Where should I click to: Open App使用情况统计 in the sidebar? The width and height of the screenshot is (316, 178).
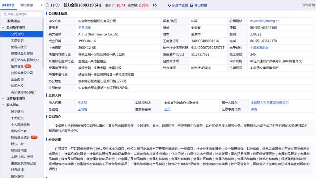(x=24, y=92)
